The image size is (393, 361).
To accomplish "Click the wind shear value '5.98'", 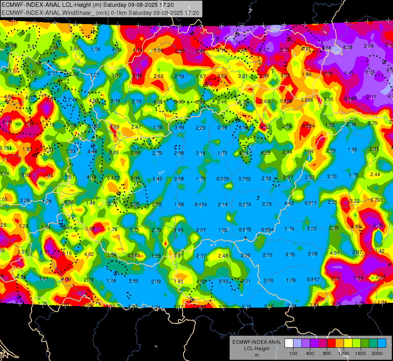I will 12,46.
